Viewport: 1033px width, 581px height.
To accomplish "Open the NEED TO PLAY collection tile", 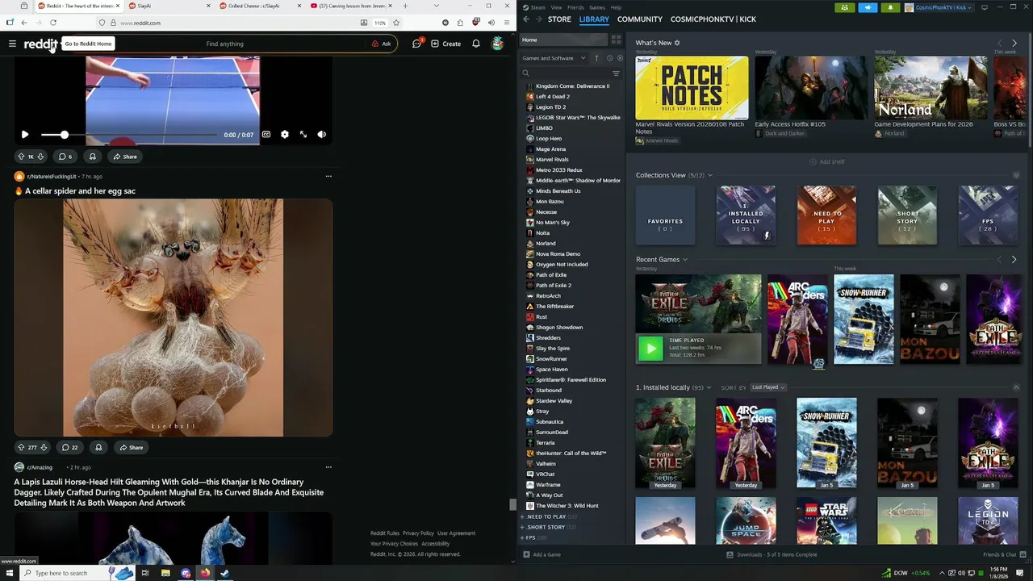I will [x=826, y=215].
